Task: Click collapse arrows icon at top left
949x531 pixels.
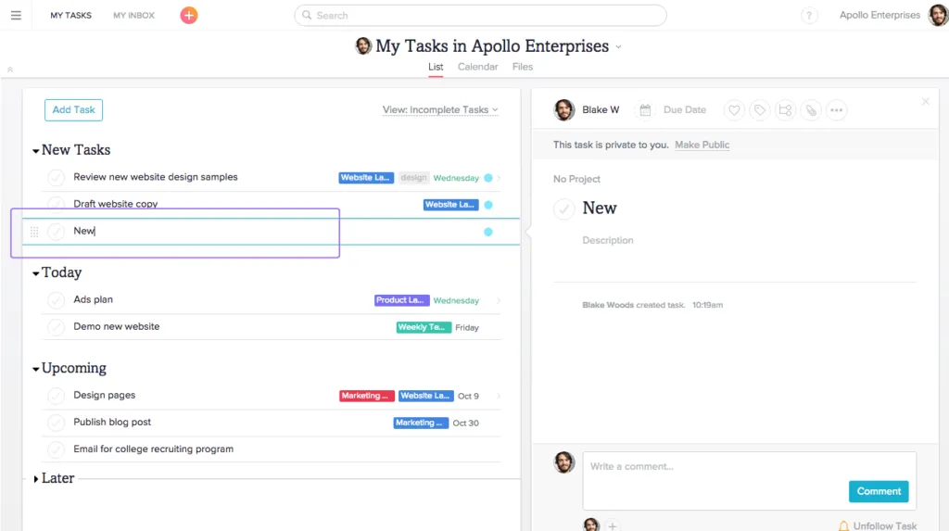Action: [10, 70]
